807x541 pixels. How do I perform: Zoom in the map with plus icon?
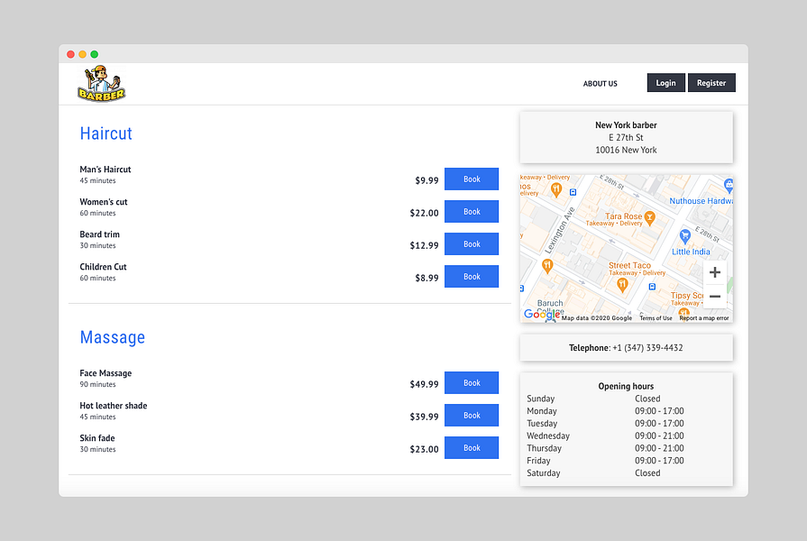click(714, 272)
